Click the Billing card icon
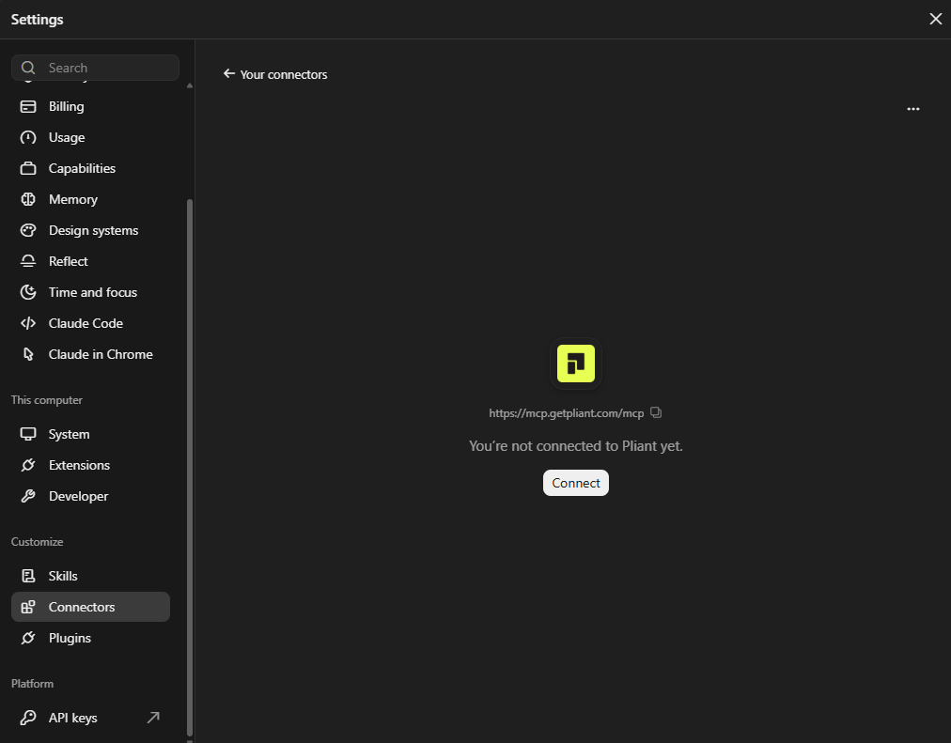Image resolution: width=951 pixels, height=743 pixels. tap(28, 107)
